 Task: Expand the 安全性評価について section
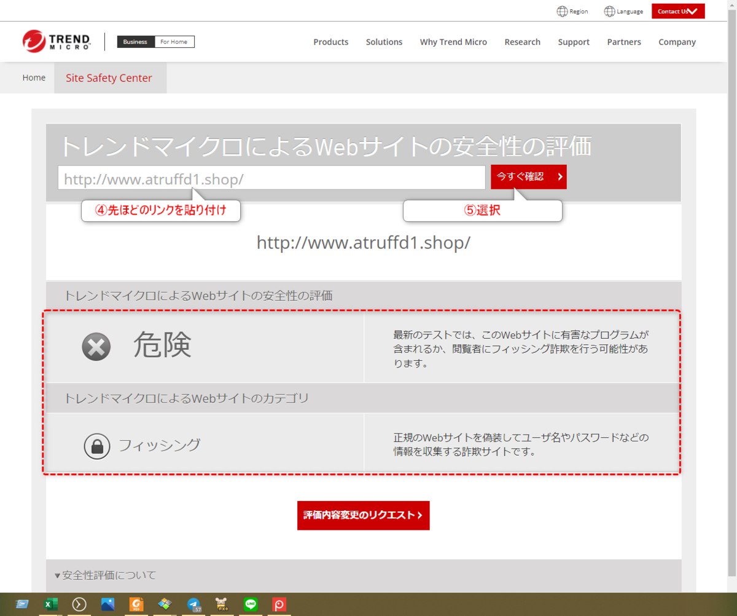tap(105, 575)
